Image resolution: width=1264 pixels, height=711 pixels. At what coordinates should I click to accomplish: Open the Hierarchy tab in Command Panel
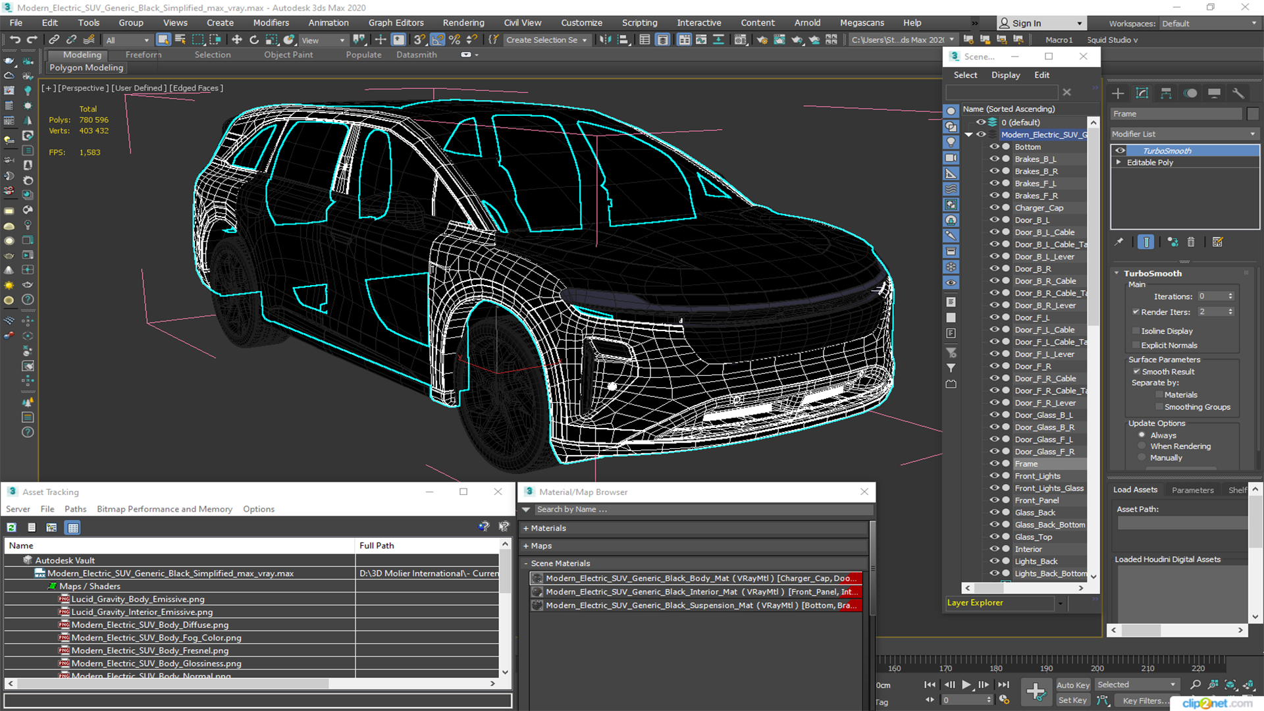coord(1166,93)
